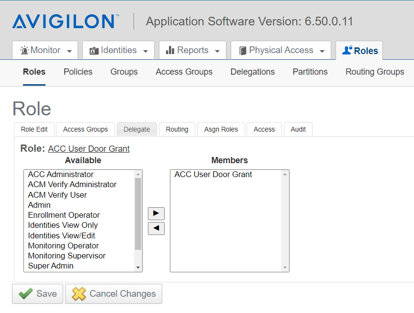Click the left arrow to remove selected member
Viewport: 414px width, 313px height.
156,228
